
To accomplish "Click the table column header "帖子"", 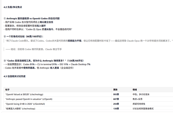I will pos(58,90).
